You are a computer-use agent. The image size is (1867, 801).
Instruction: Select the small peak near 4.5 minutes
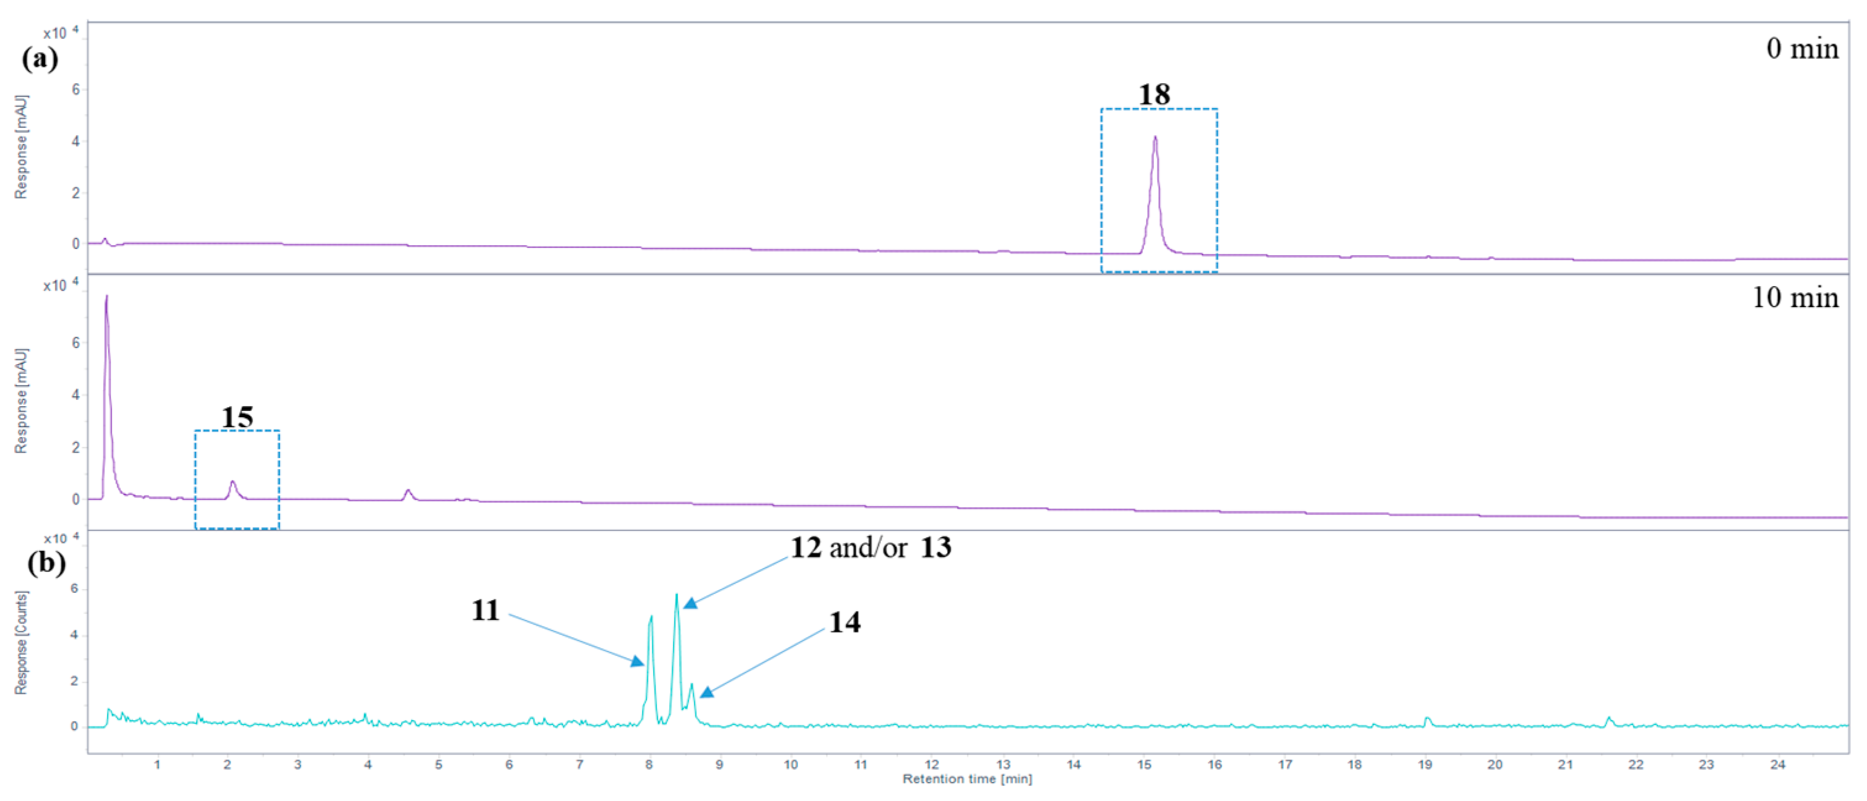pos(408,491)
